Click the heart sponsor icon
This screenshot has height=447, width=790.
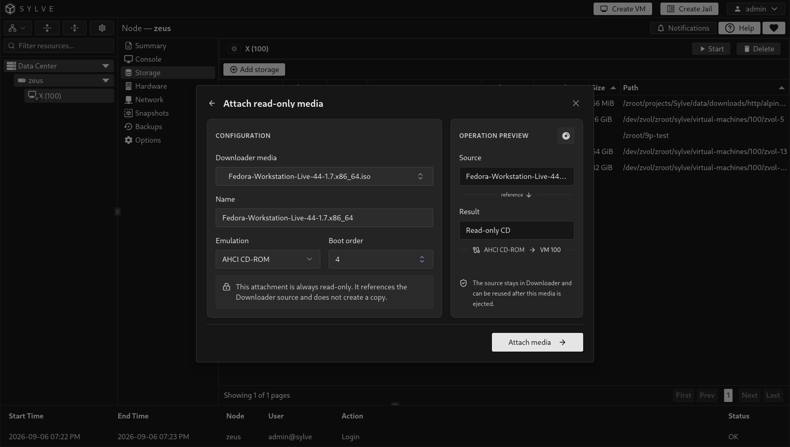tap(774, 28)
